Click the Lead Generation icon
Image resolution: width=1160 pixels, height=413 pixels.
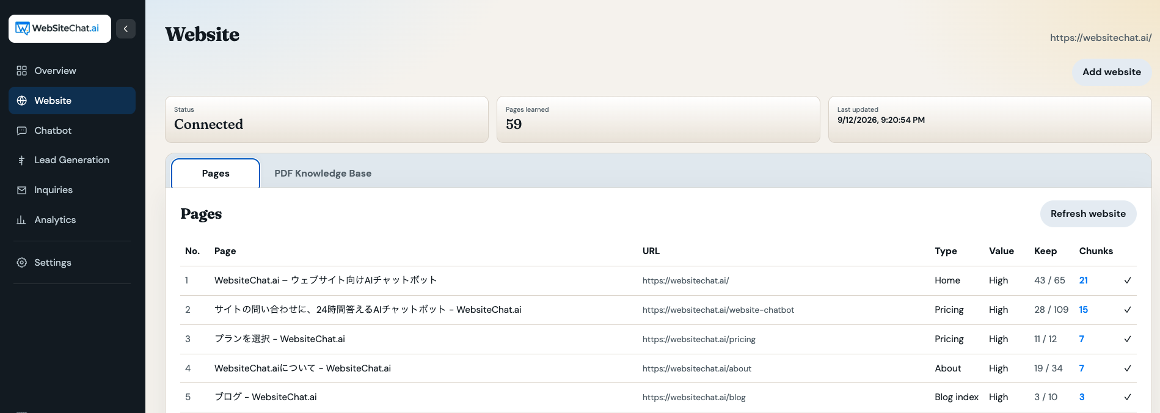click(x=22, y=160)
